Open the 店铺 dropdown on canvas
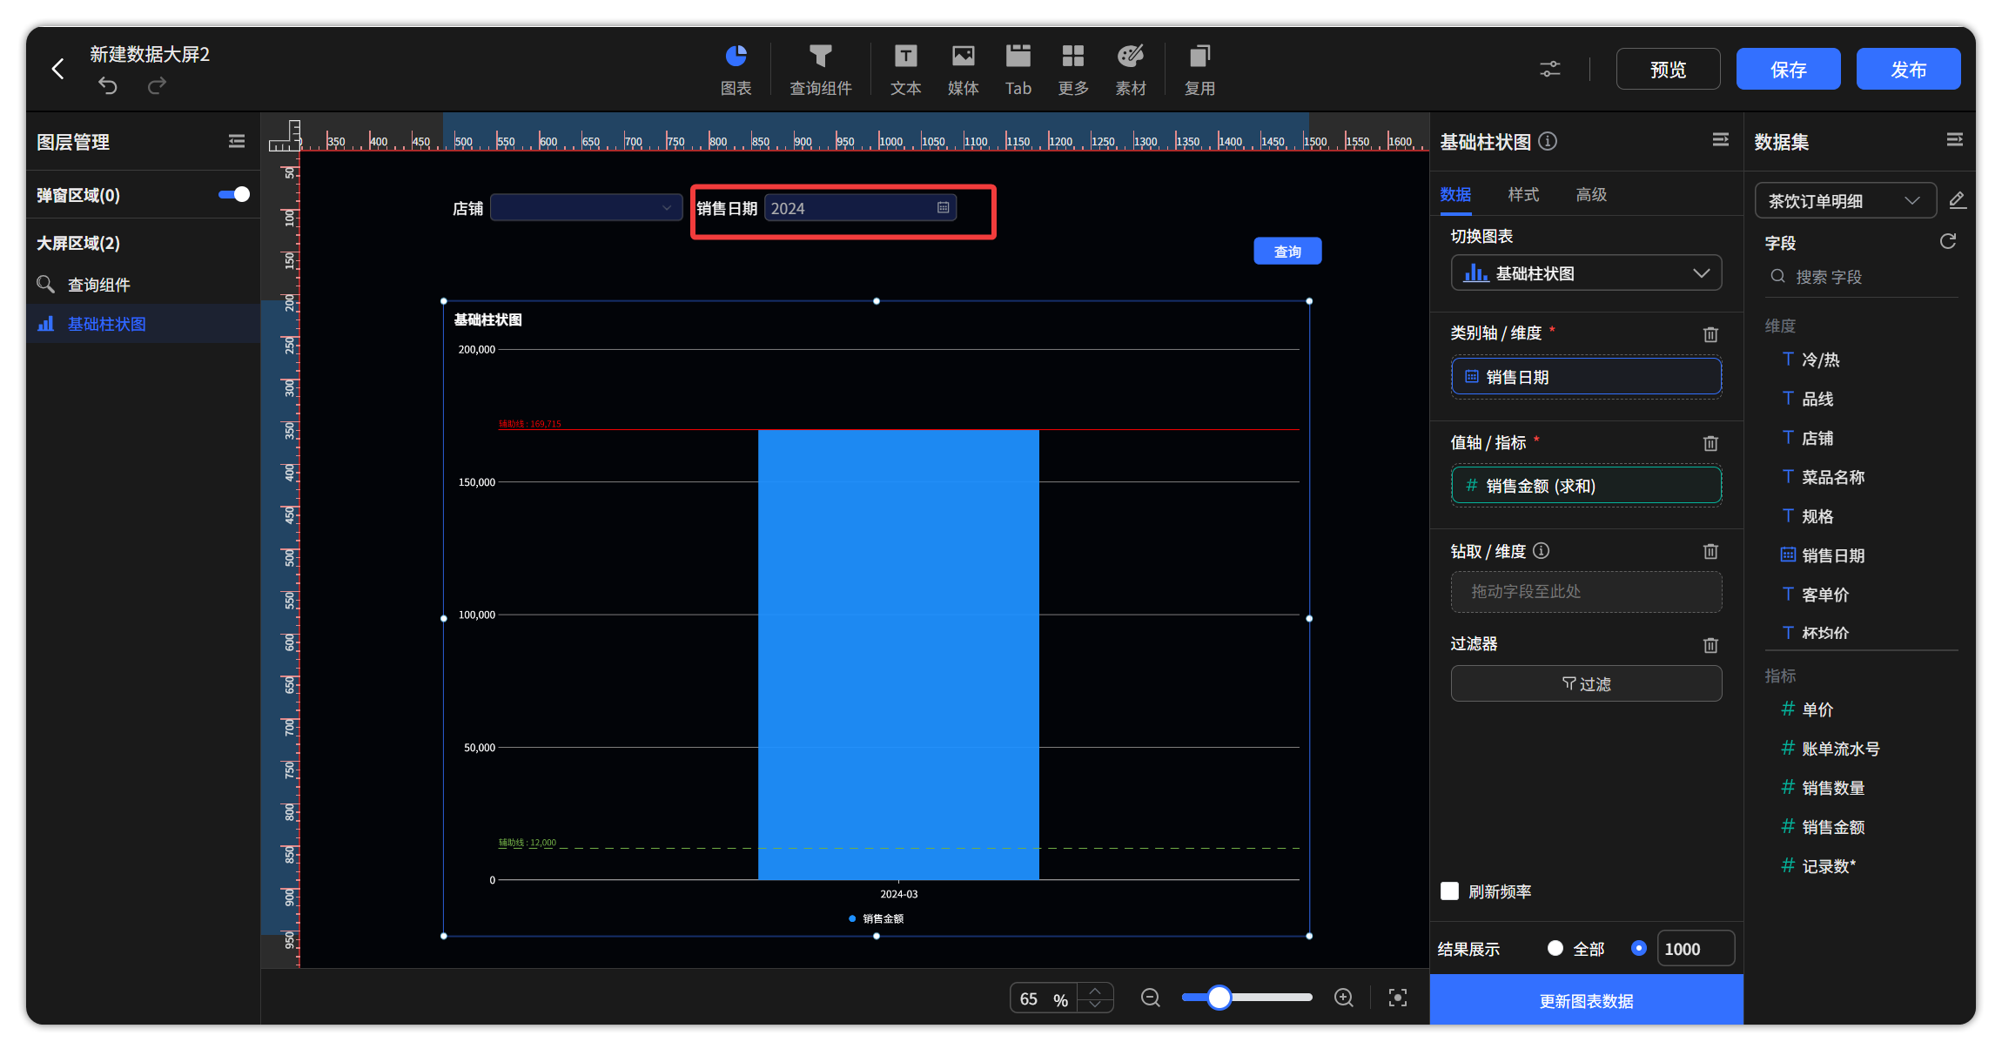This screenshot has height=1042, width=2002. pyautogui.click(x=586, y=208)
